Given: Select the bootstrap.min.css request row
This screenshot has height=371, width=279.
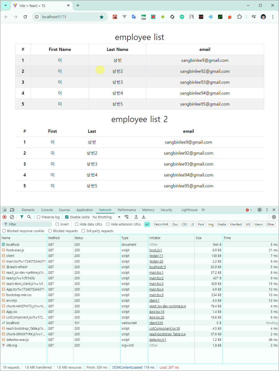Looking at the screenshot, I should (x=139, y=295).
